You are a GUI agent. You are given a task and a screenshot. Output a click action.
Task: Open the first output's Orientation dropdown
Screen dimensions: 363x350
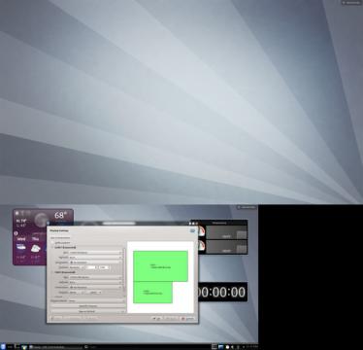[96, 262]
